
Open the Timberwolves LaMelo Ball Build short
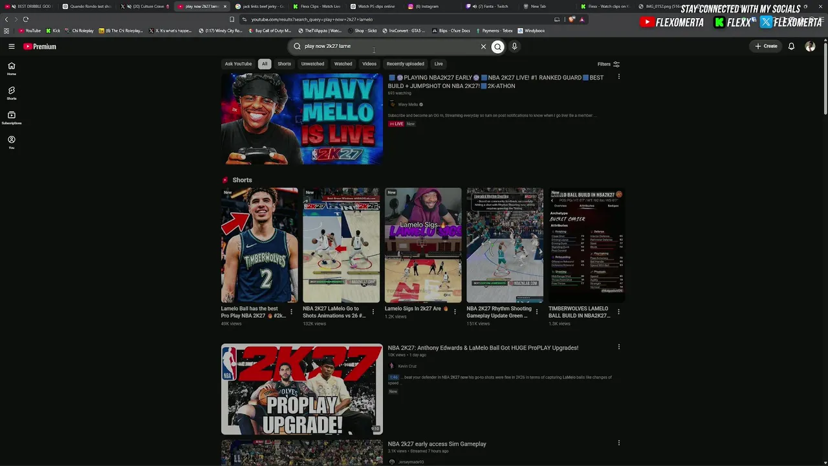pos(587,245)
